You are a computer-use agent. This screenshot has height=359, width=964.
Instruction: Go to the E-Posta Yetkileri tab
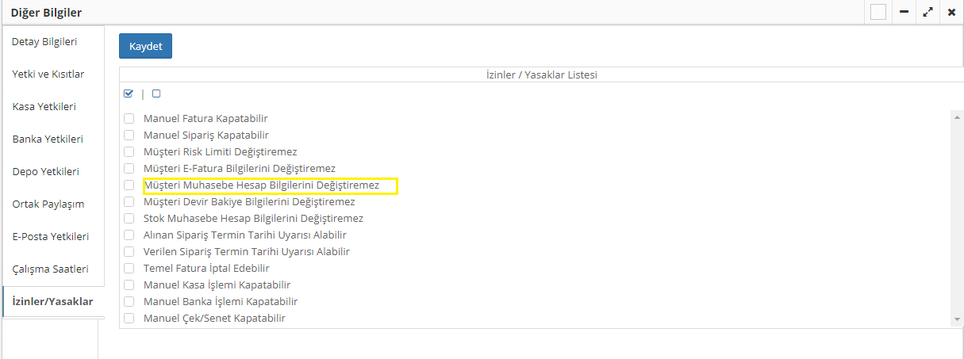[x=51, y=236]
